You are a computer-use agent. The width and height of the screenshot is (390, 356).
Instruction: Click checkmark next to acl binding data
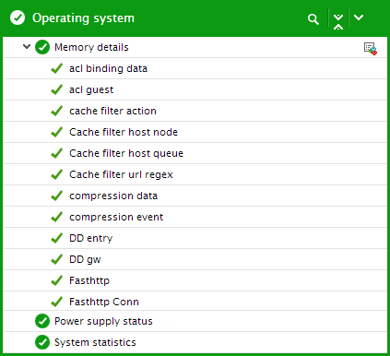pos(57,68)
